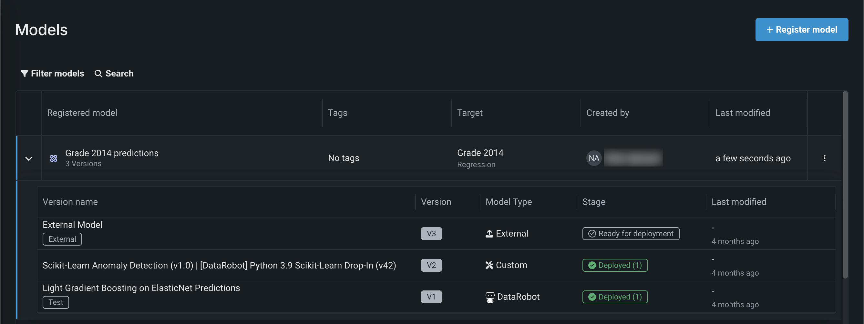Screen dimensions: 864x324
Task: Collapse the Grade 2014 predictions row
Action: point(29,158)
